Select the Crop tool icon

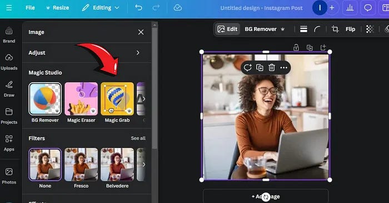335,29
